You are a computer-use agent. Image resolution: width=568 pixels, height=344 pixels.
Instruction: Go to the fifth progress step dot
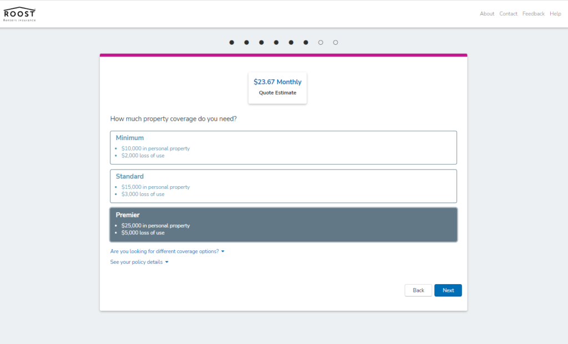[x=291, y=43]
